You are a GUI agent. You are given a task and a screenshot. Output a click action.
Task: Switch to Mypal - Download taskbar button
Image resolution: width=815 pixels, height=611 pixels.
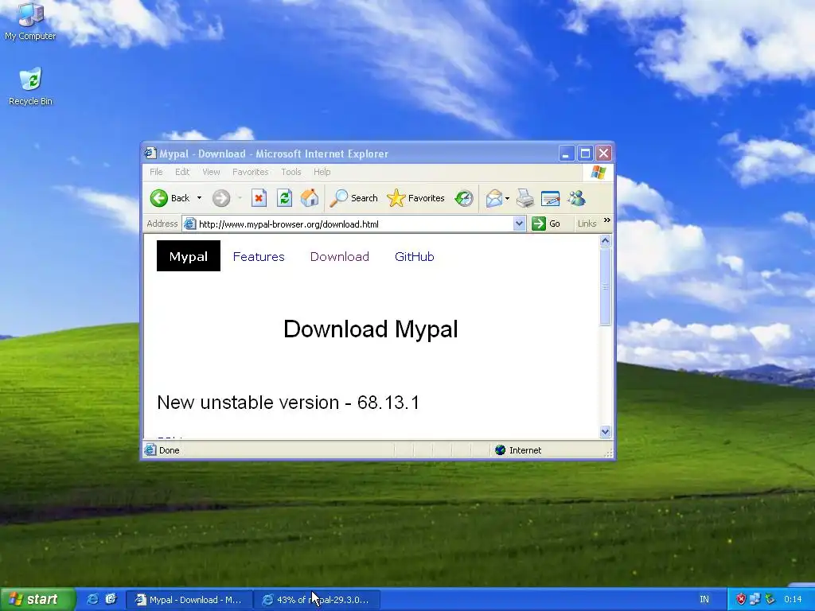point(189,600)
